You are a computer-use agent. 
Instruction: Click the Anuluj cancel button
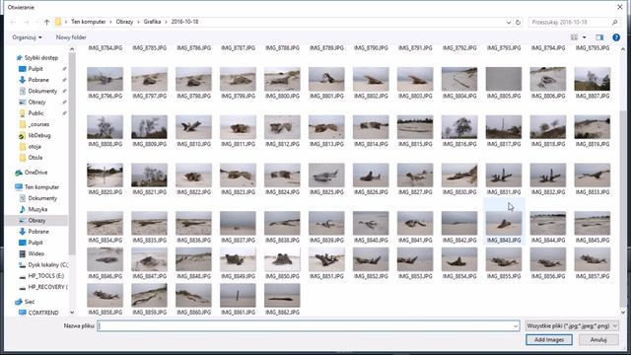598,339
